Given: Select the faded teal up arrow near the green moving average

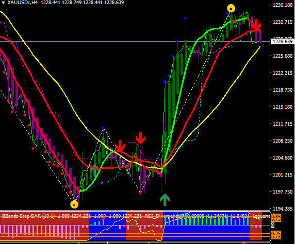Looking at the screenshot, I should [94, 170].
